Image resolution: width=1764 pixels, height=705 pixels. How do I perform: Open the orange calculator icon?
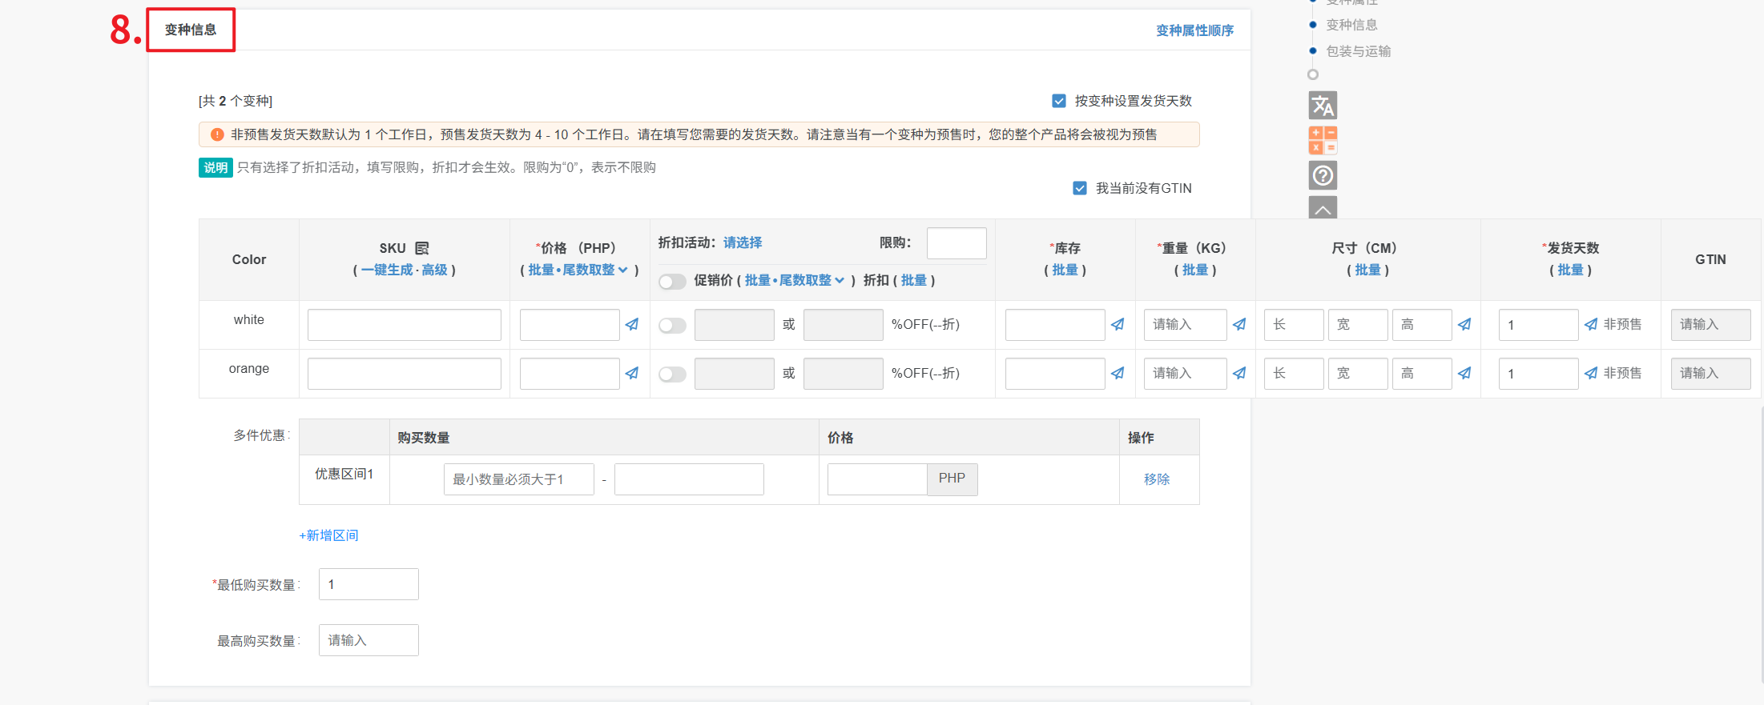1323,140
